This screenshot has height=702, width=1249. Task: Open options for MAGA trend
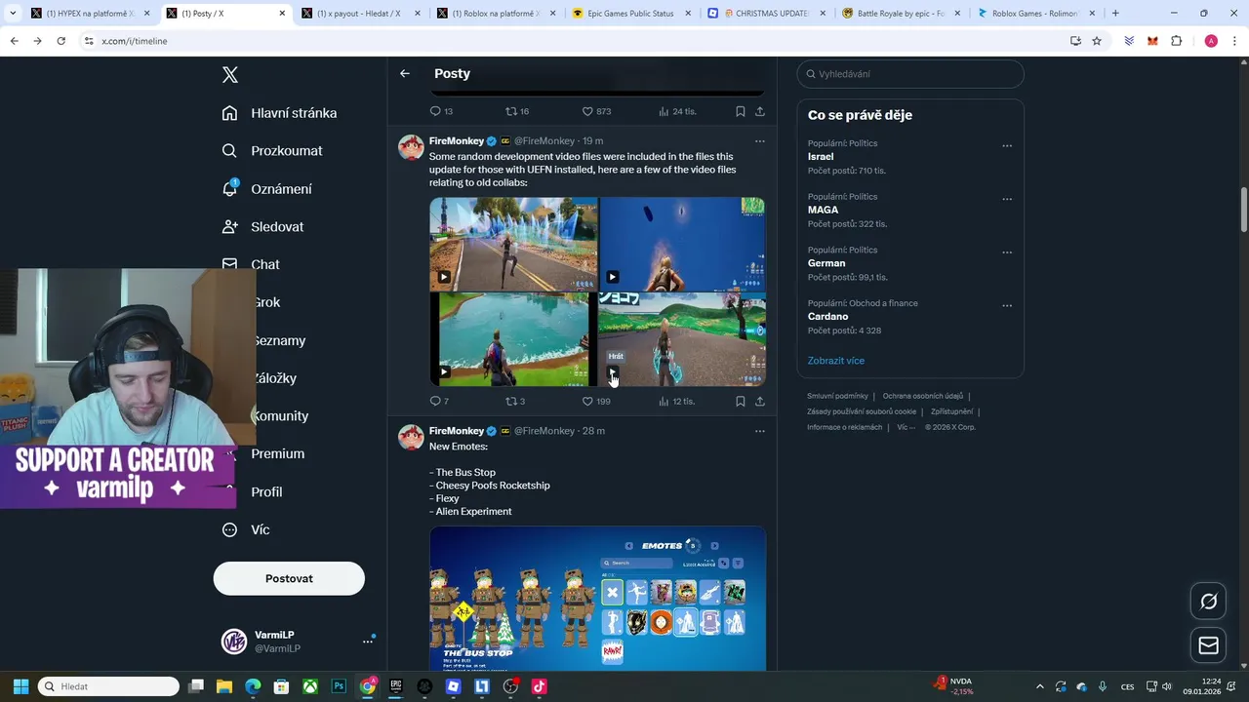1007,199
